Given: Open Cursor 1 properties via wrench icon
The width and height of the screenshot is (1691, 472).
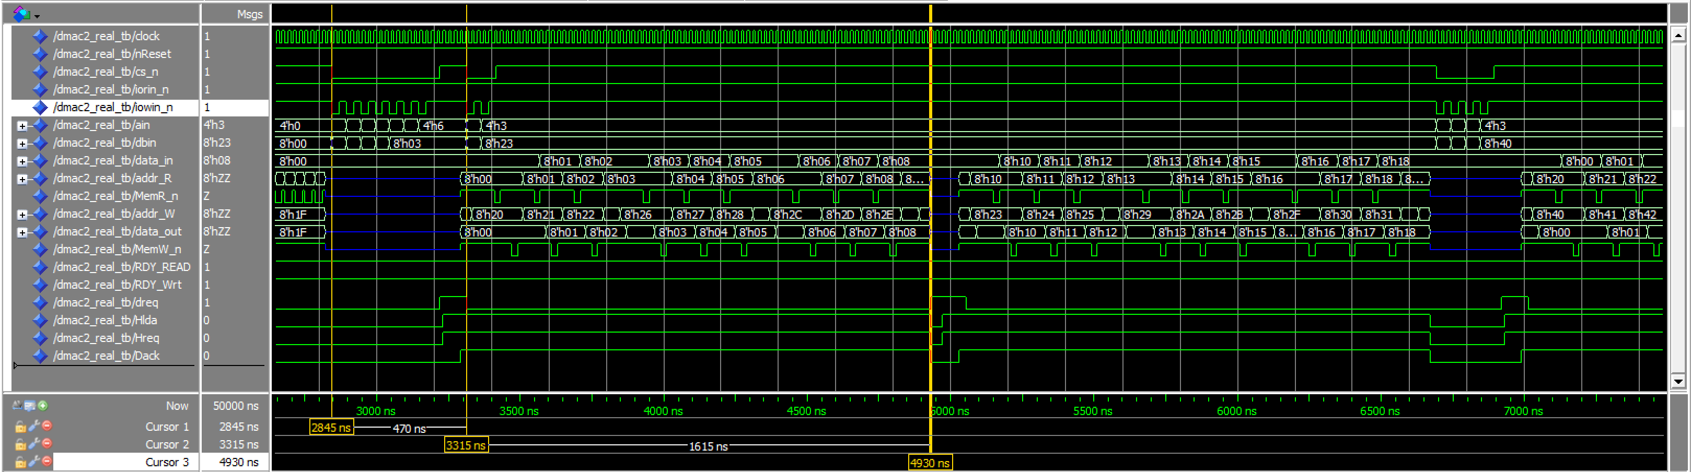Looking at the screenshot, I should 33,426.
